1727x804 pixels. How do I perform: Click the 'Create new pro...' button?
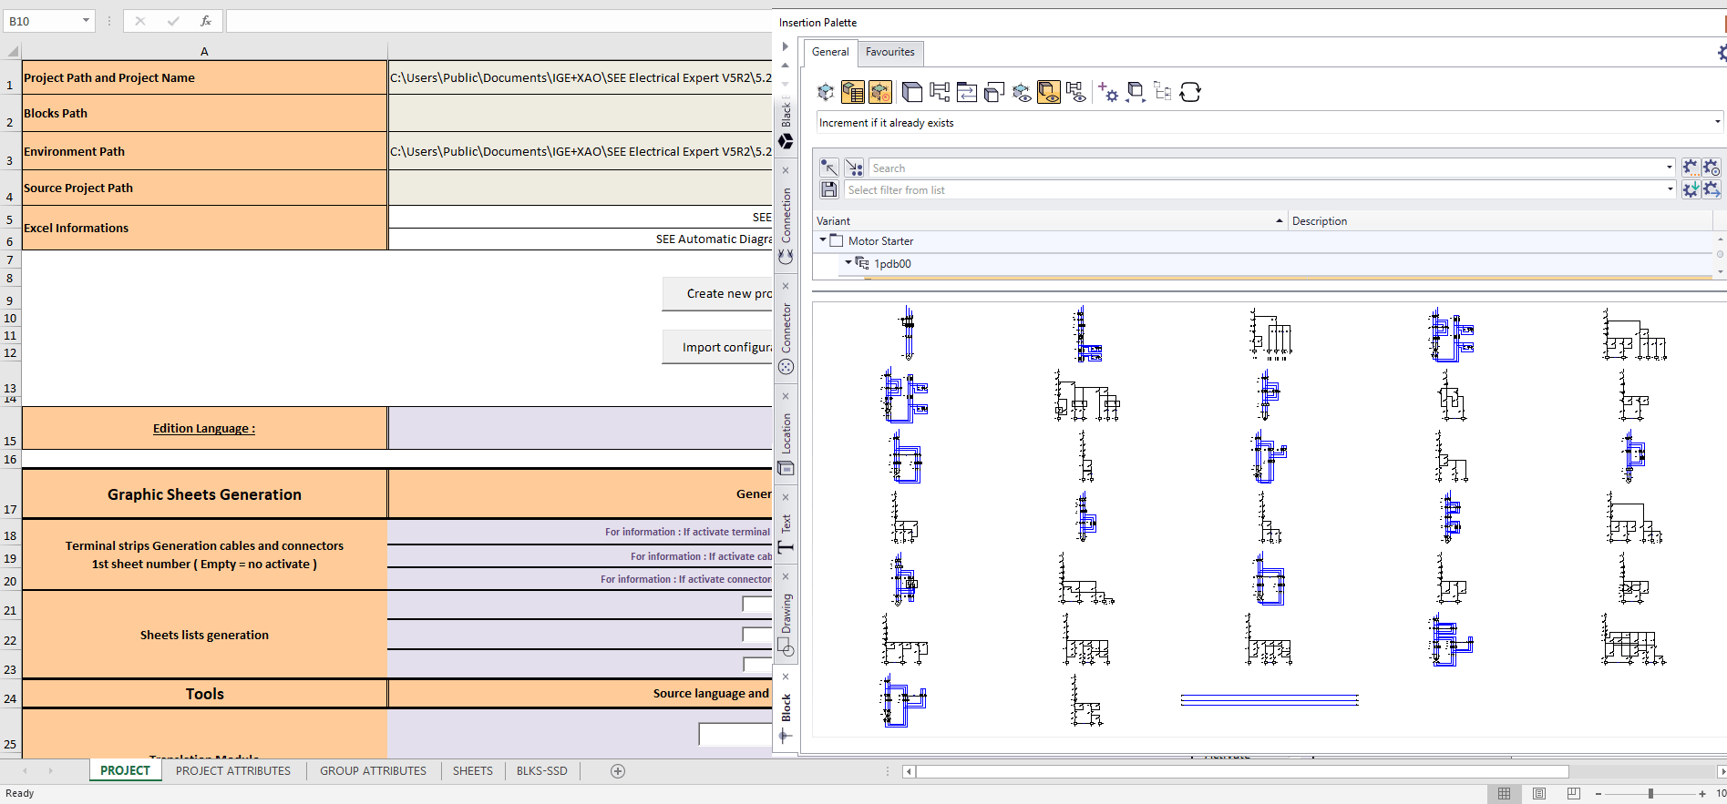[717, 293]
